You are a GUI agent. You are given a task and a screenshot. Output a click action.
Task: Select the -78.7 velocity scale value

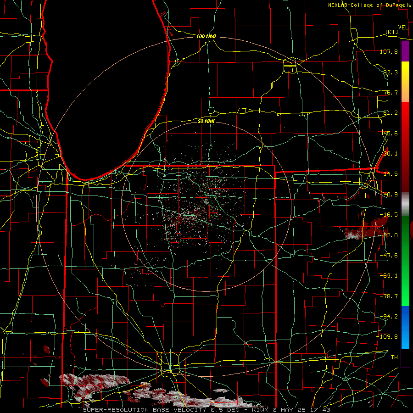tap(389, 296)
